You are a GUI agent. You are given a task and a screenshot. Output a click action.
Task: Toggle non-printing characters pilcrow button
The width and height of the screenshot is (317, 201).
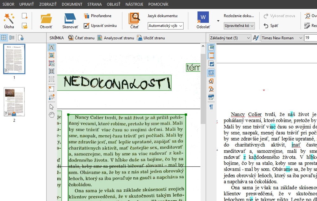pos(211,107)
